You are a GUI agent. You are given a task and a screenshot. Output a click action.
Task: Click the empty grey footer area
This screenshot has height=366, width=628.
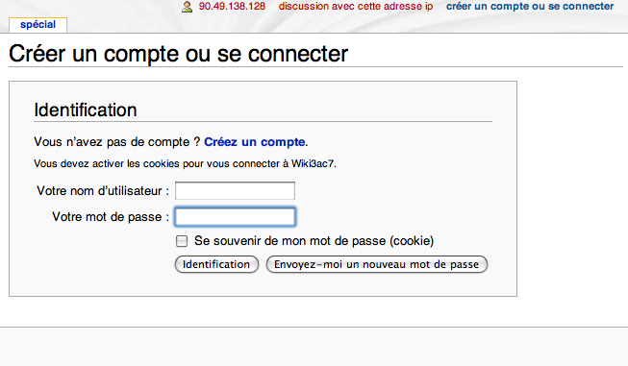314,347
